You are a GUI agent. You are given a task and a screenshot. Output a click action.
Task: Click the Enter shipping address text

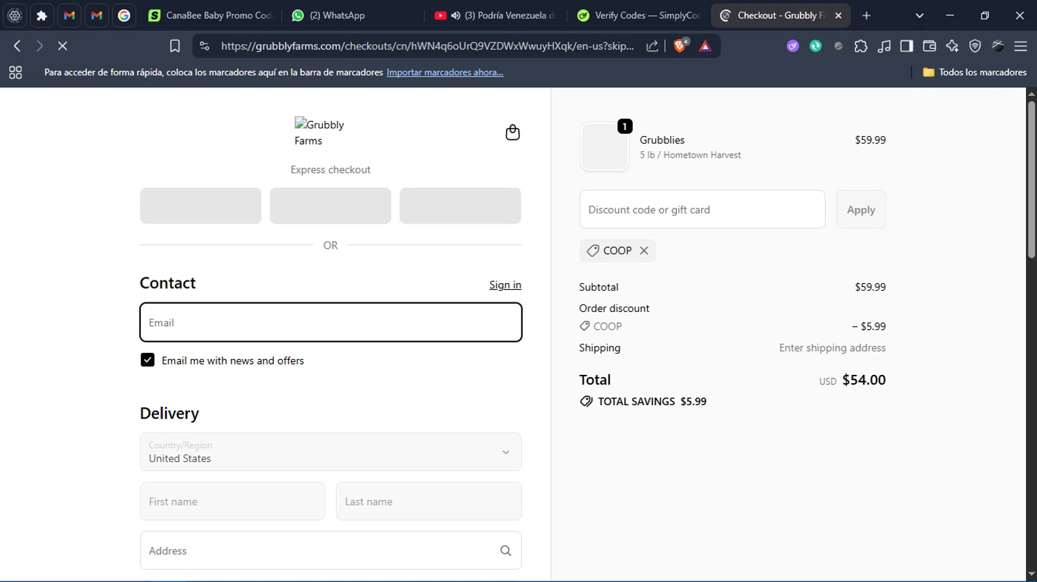click(x=832, y=348)
